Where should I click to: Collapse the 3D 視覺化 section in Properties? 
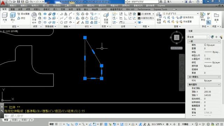point(219,77)
